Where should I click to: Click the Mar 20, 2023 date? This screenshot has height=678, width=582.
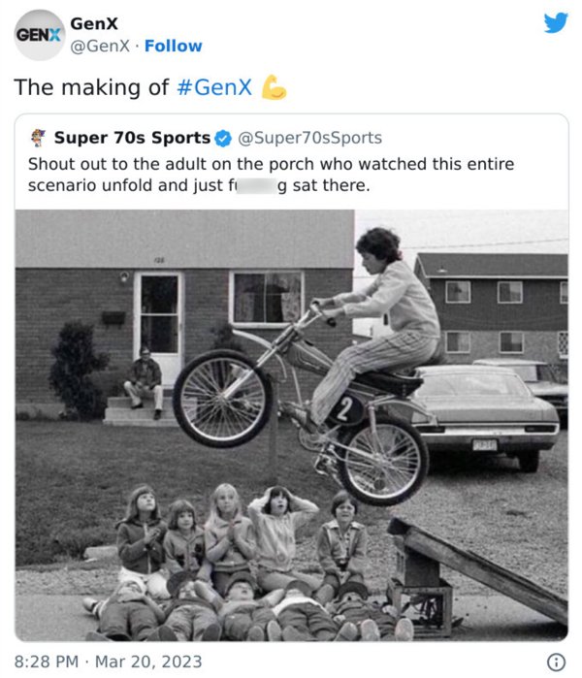[x=148, y=662]
